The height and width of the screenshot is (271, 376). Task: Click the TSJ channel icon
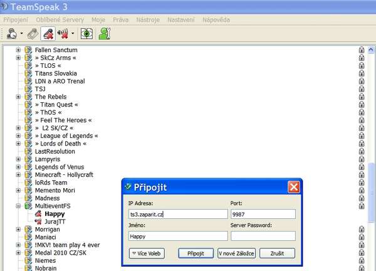[28, 89]
